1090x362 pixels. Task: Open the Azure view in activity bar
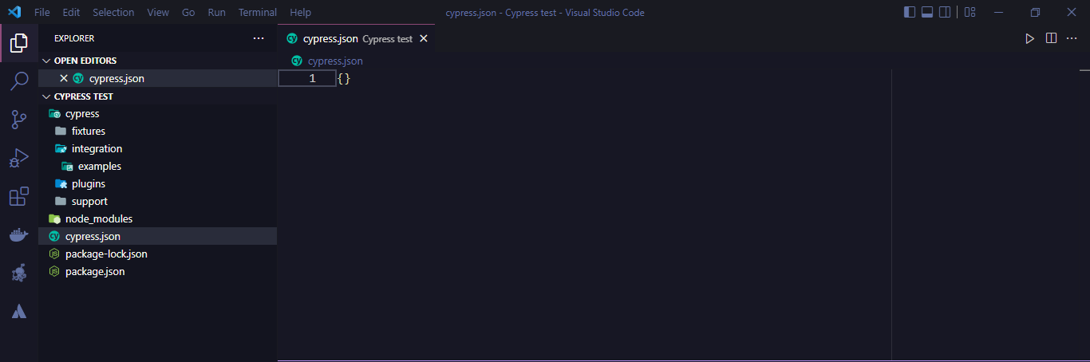click(x=19, y=311)
